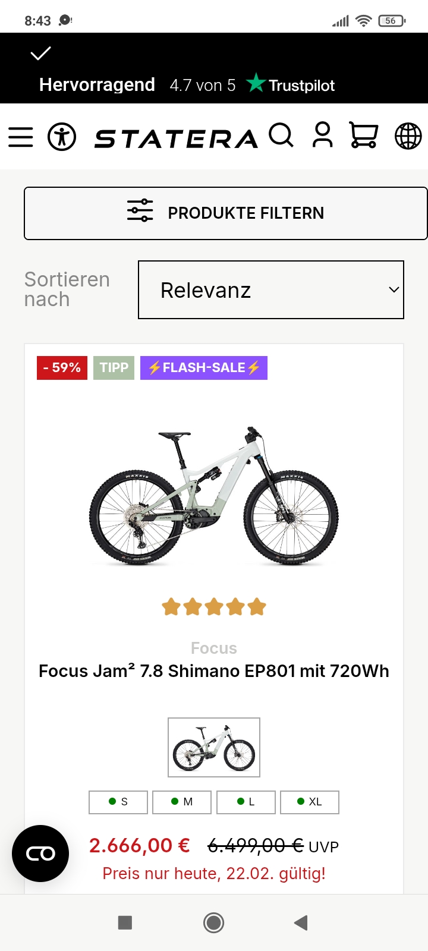
Task: Select frame size L
Action: 246,802
